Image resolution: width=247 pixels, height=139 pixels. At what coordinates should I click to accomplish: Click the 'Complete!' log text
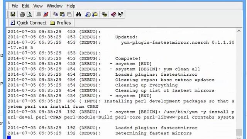(128, 58)
